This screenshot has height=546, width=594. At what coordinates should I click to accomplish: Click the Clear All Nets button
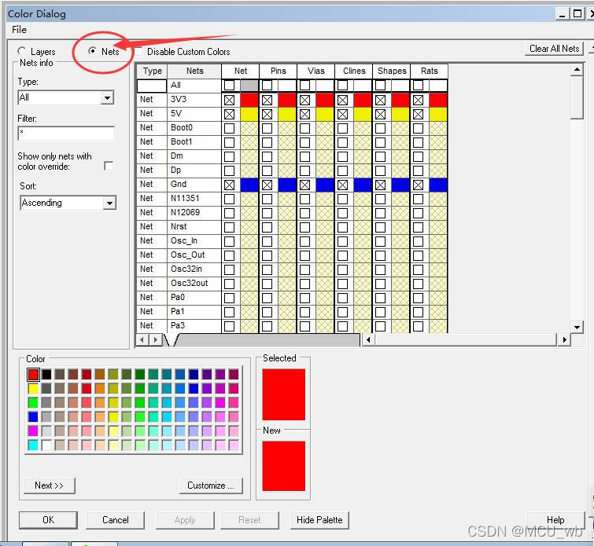point(554,49)
